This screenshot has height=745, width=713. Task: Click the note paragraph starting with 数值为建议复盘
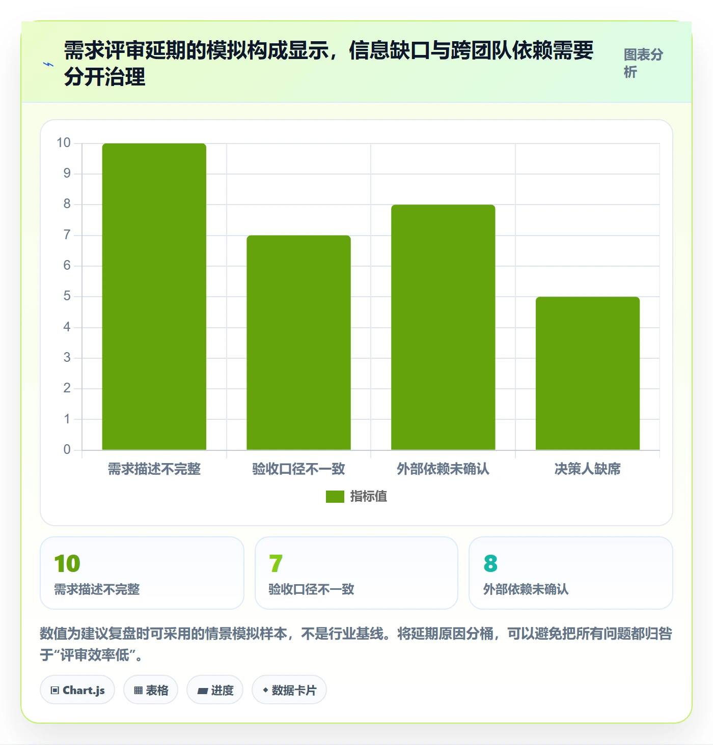point(356,644)
